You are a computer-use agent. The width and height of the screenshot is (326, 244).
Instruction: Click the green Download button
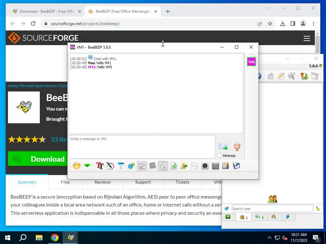38,159
